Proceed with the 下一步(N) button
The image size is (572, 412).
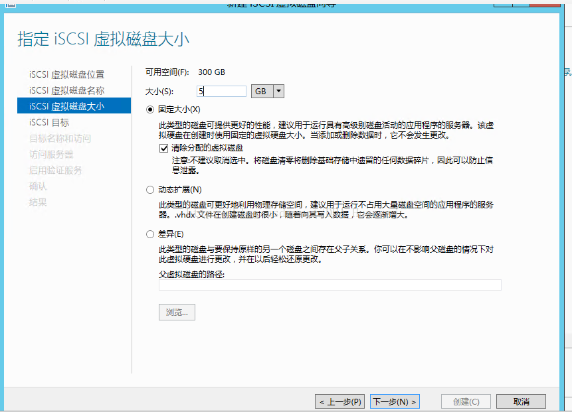[x=395, y=401]
